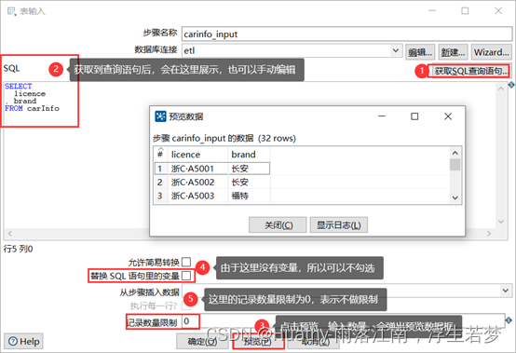Click preview table scrollbar down arrow

click(x=455, y=197)
